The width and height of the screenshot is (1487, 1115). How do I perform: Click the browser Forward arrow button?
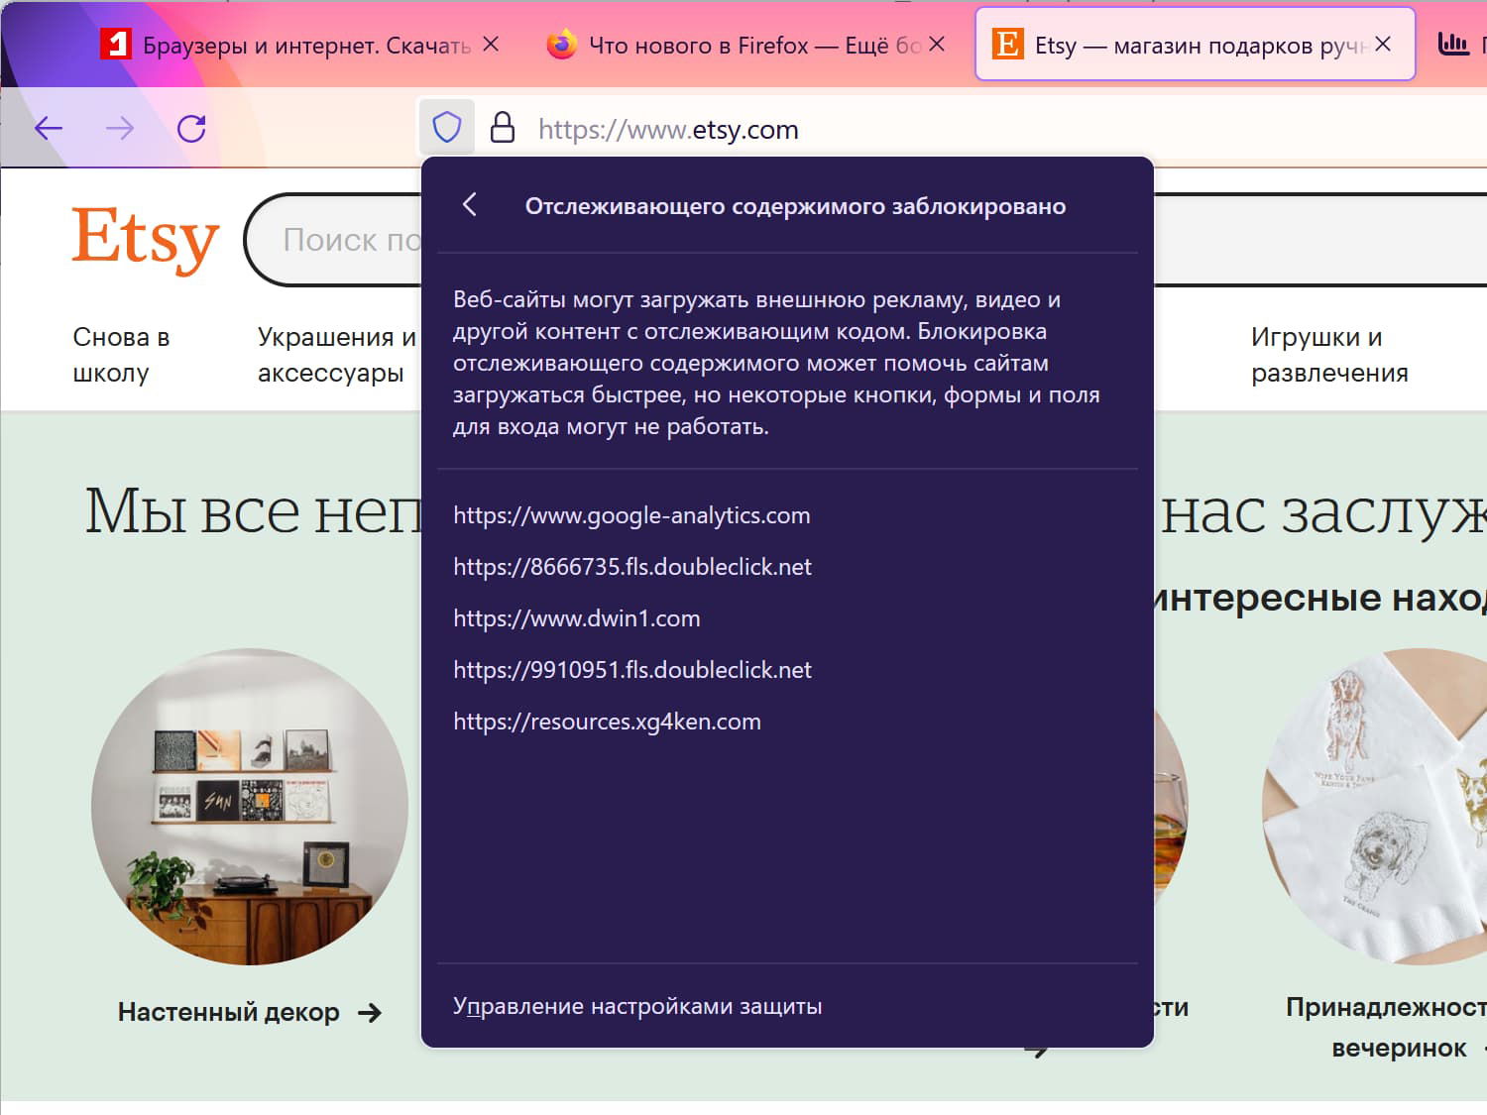point(120,128)
